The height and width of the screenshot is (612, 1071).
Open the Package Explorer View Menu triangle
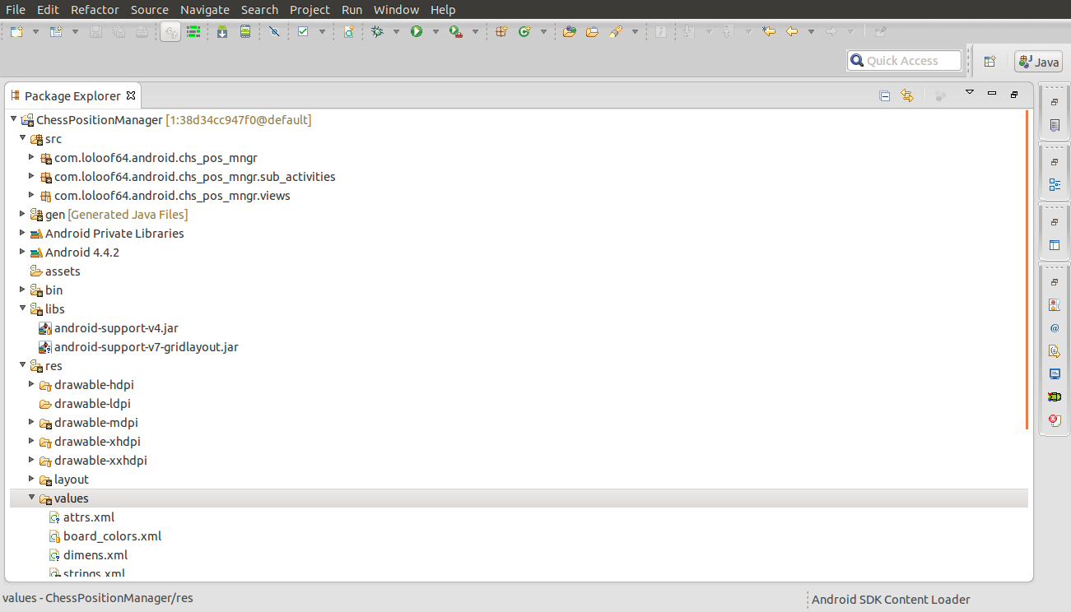click(970, 92)
